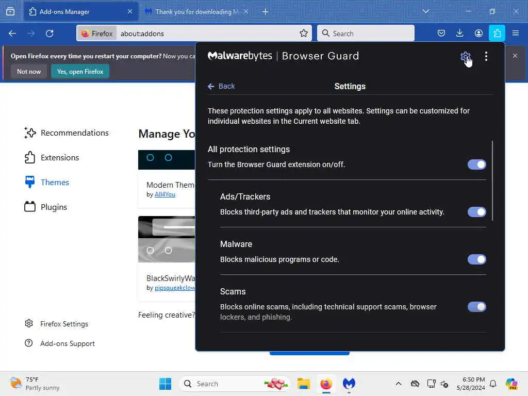Image resolution: width=528 pixels, height=396 pixels.
Task: Open the list all tabs dropdown
Action: pos(425,11)
